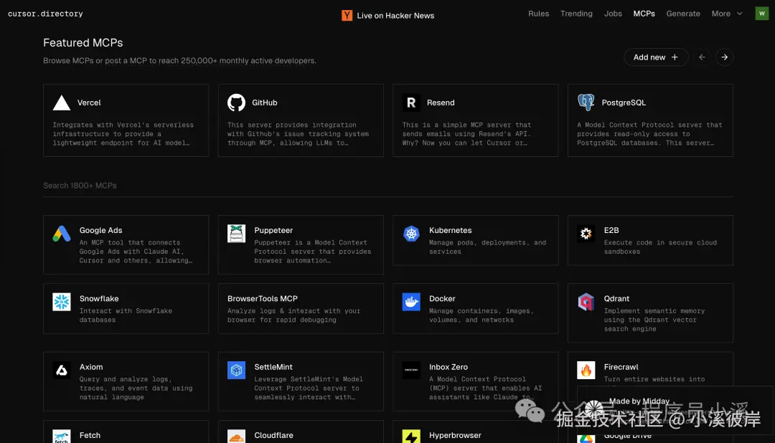Screen dimensions: 775x443
Task: Click the Resend R logo icon
Action: click(x=411, y=103)
